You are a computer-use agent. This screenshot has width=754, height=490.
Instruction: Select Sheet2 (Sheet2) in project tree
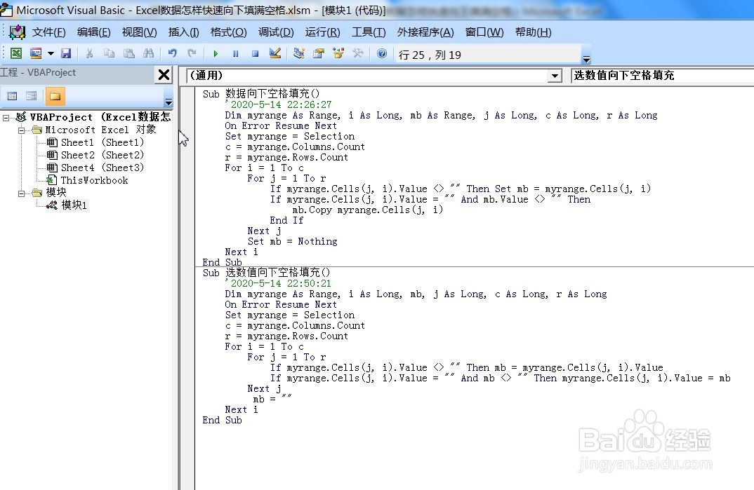(x=102, y=155)
